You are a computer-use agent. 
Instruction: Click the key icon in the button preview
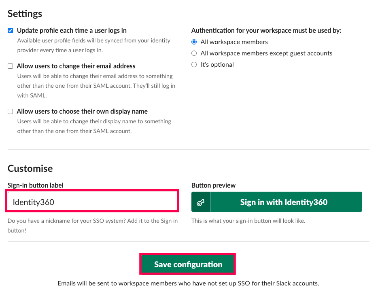pos(201,202)
